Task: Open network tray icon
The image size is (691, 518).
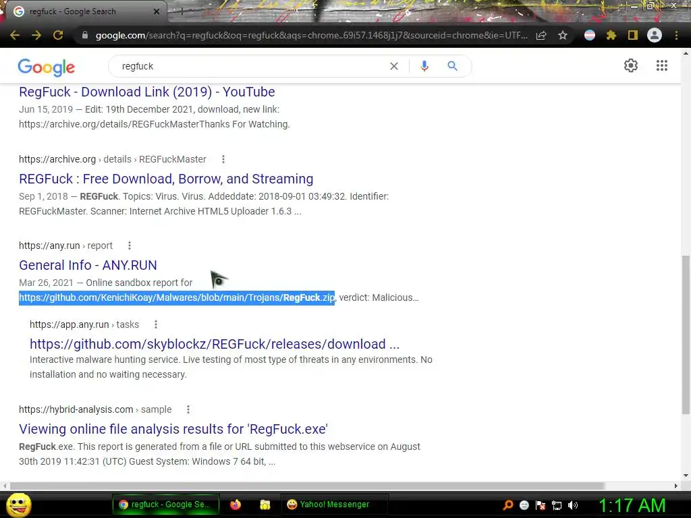Action: 557,505
